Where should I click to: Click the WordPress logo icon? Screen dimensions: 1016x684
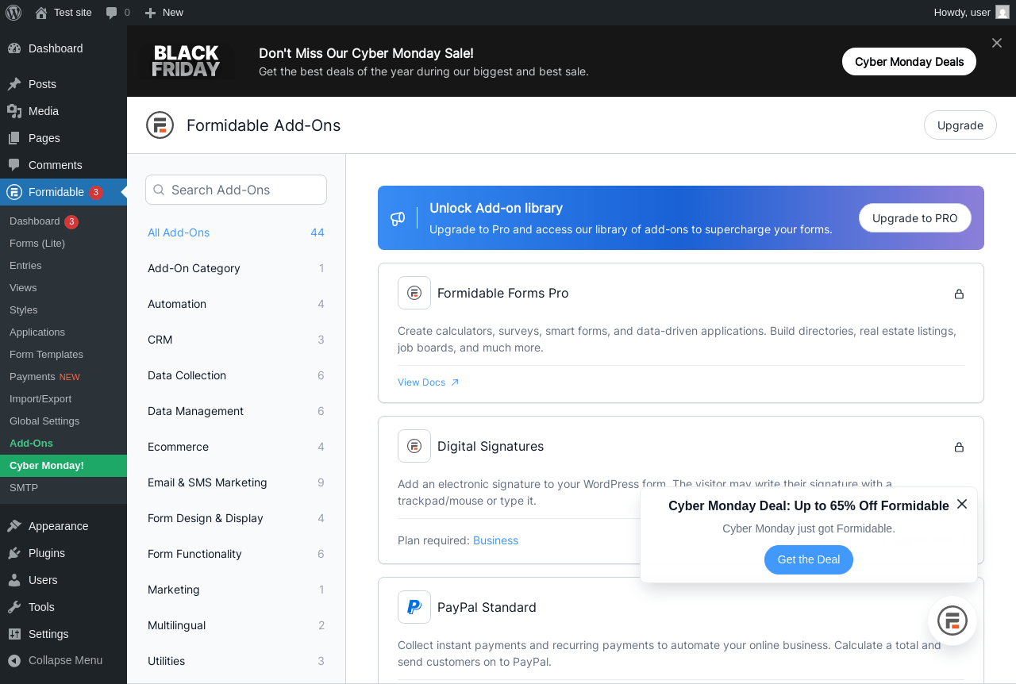point(13,13)
